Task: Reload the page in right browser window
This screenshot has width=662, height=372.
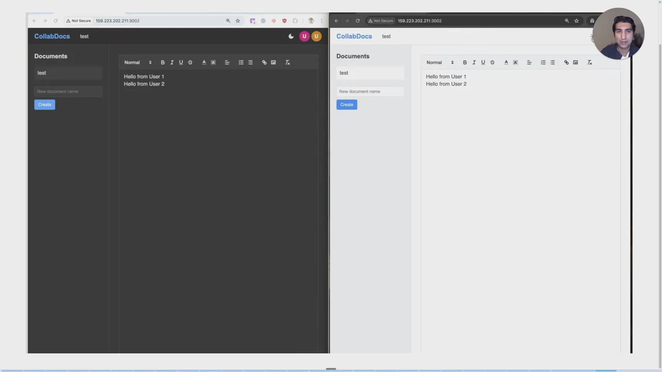Action: (x=357, y=21)
